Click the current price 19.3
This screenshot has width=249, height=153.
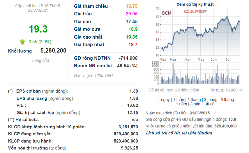point(38,29)
